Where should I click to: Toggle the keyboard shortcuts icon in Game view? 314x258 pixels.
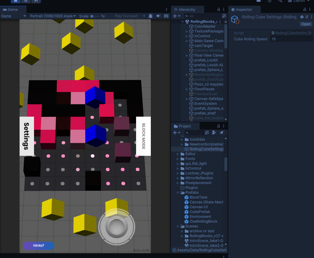point(166,16)
